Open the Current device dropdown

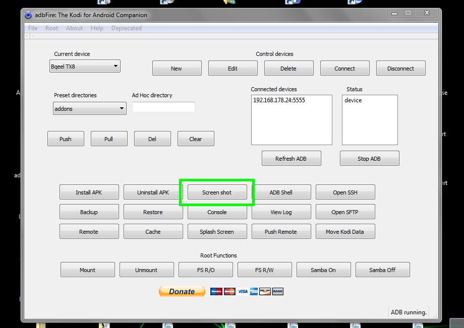coord(85,66)
